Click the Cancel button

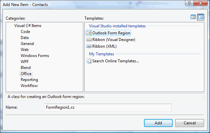click(190, 123)
